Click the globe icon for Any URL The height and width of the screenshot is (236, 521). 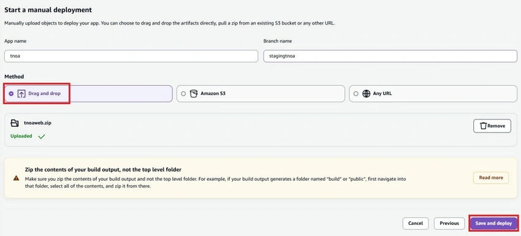(366, 94)
